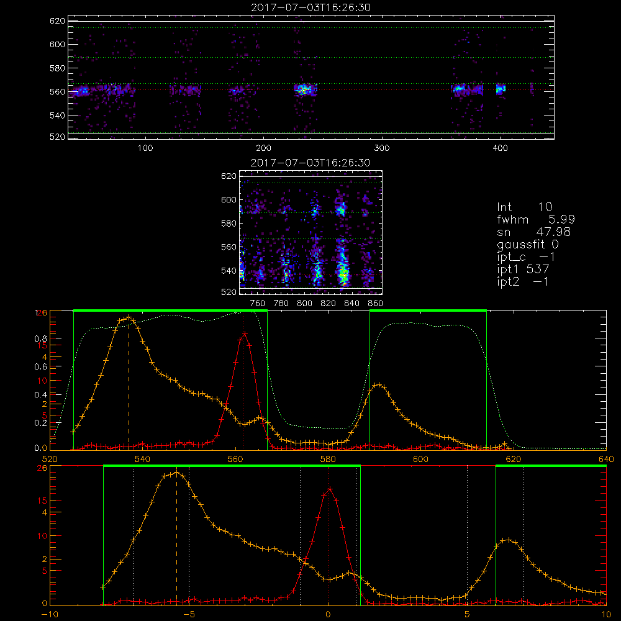
Task: Click thick green bar spanning 589–614 on upper plot
Action: pyautogui.click(x=428, y=310)
